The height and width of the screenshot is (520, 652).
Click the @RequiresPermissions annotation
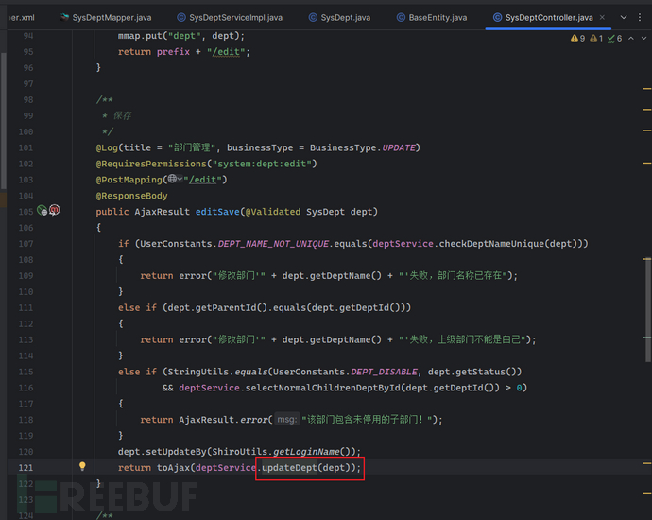click(151, 164)
